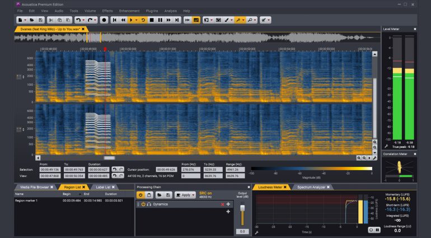Click the Redo arrow in main toolbar
431x238 pixels.
point(90,20)
